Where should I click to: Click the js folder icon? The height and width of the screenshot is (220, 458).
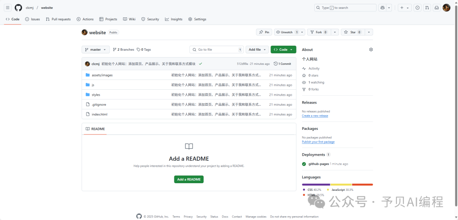pyautogui.click(x=88, y=85)
